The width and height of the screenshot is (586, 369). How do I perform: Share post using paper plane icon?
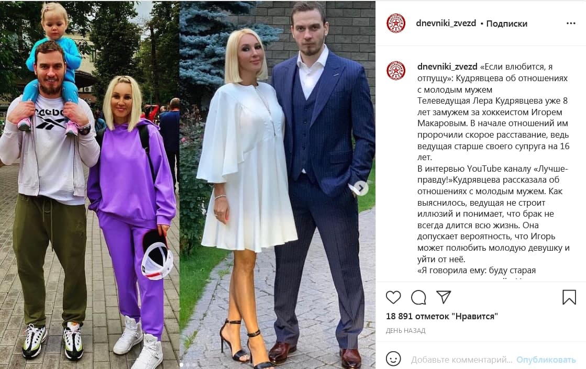click(444, 297)
